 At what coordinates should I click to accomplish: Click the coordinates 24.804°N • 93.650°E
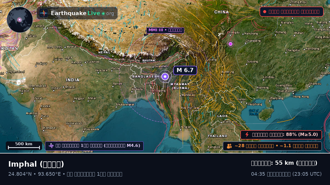point(34,174)
